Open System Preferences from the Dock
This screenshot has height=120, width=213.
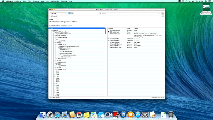click(x=145, y=115)
